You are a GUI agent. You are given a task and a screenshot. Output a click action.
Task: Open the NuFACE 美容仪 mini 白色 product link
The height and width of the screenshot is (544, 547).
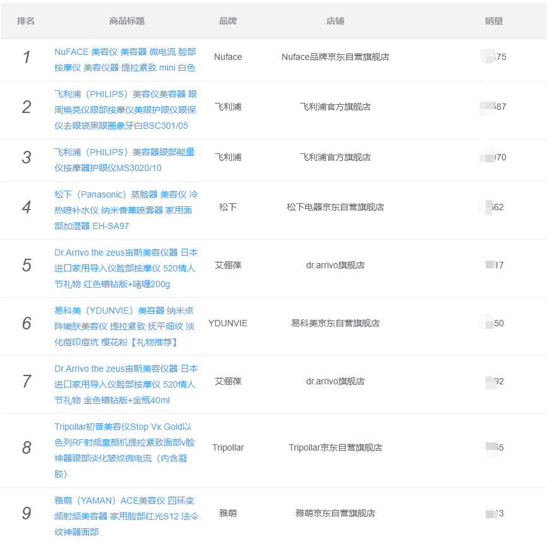[x=125, y=59]
